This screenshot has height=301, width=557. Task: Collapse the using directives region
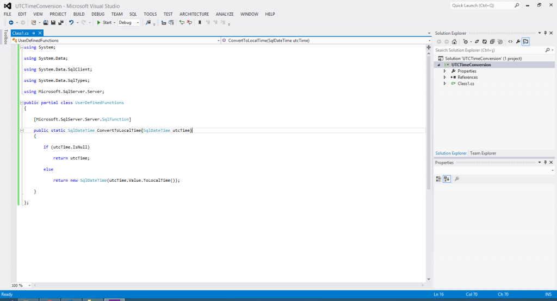point(22,47)
